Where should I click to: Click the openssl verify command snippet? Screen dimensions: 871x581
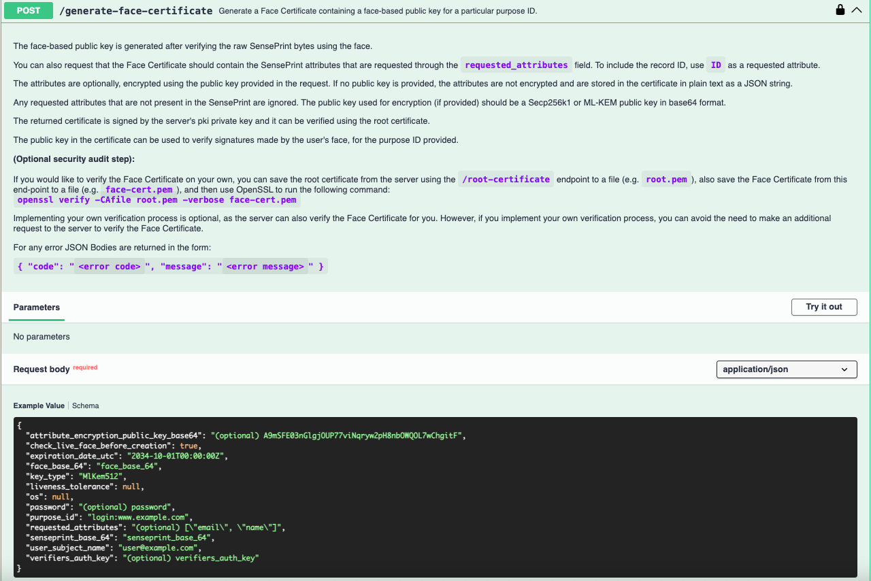click(x=157, y=200)
